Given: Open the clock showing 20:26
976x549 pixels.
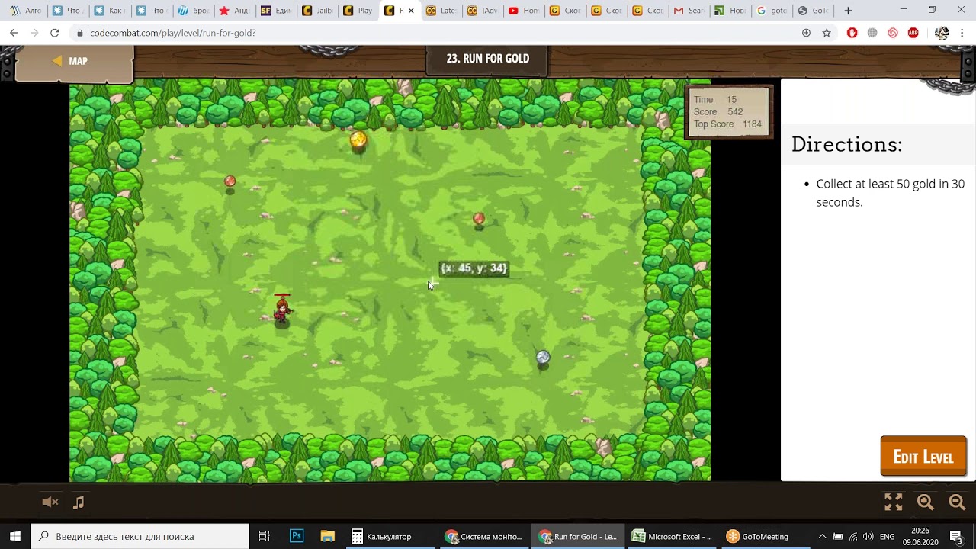Looking at the screenshot, I should pyautogui.click(x=920, y=536).
